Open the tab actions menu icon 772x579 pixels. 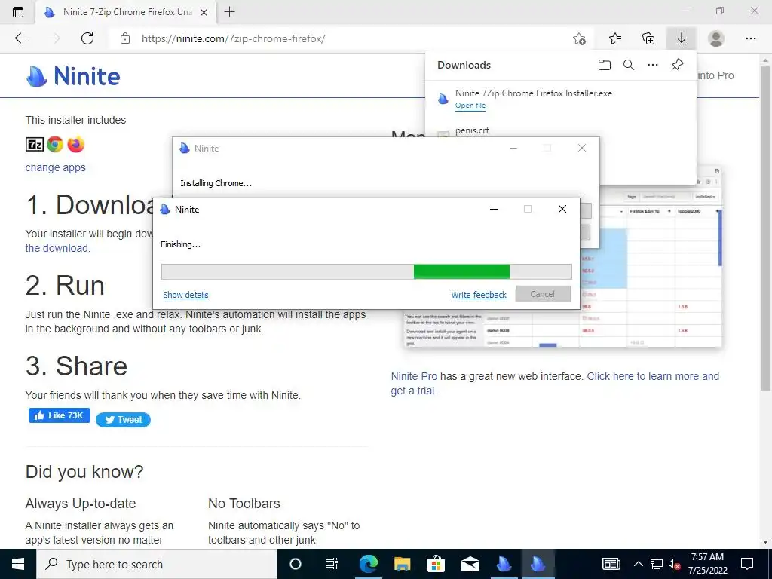point(18,12)
